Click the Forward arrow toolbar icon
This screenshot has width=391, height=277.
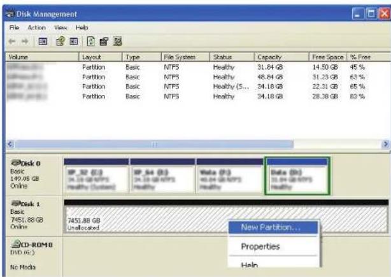click(x=25, y=41)
